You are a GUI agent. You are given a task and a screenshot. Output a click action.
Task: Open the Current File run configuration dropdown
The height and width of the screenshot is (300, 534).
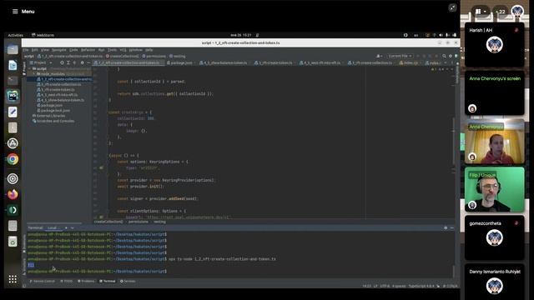coord(400,56)
